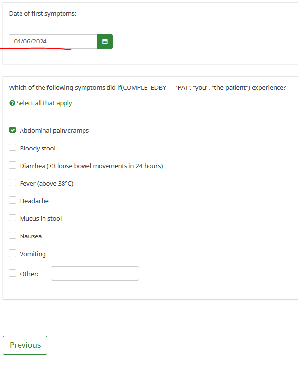Check the Vomiting checkbox

(13, 254)
